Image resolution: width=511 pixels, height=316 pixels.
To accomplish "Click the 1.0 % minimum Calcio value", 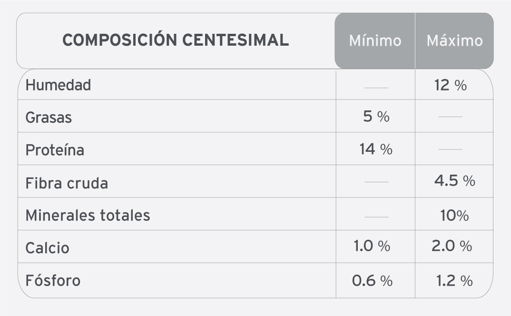I will [x=372, y=246].
